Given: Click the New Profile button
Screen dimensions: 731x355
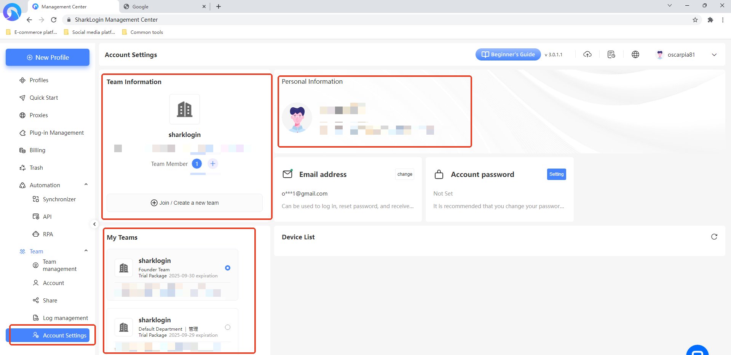Looking at the screenshot, I should pos(48,57).
